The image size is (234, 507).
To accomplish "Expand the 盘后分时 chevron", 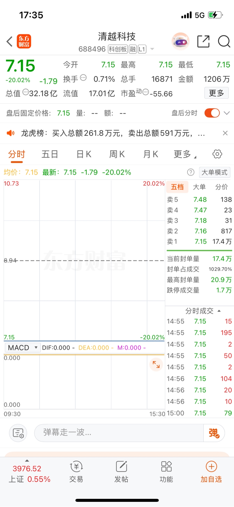I will coord(227,113).
